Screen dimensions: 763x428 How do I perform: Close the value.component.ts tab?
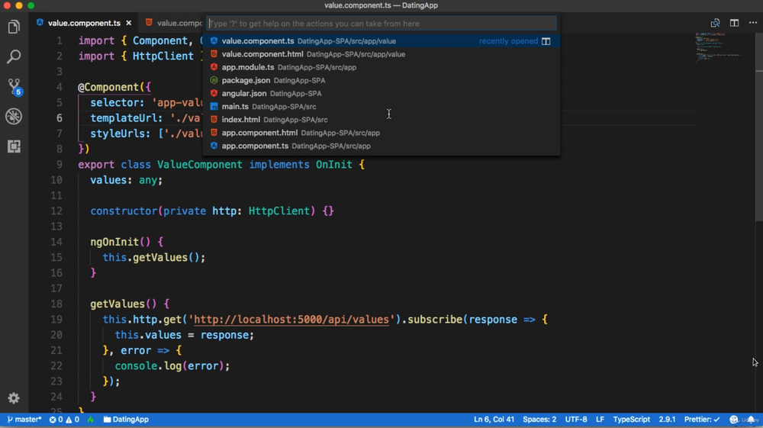pos(128,23)
